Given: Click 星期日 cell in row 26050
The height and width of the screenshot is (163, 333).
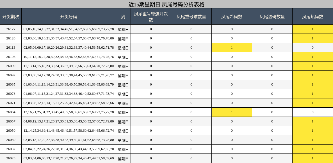Looking at the screenshot, I should tap(123, 131).
